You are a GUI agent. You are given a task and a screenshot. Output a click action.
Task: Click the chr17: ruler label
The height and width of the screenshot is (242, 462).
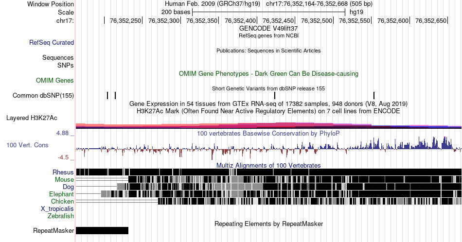click(65, 20)
